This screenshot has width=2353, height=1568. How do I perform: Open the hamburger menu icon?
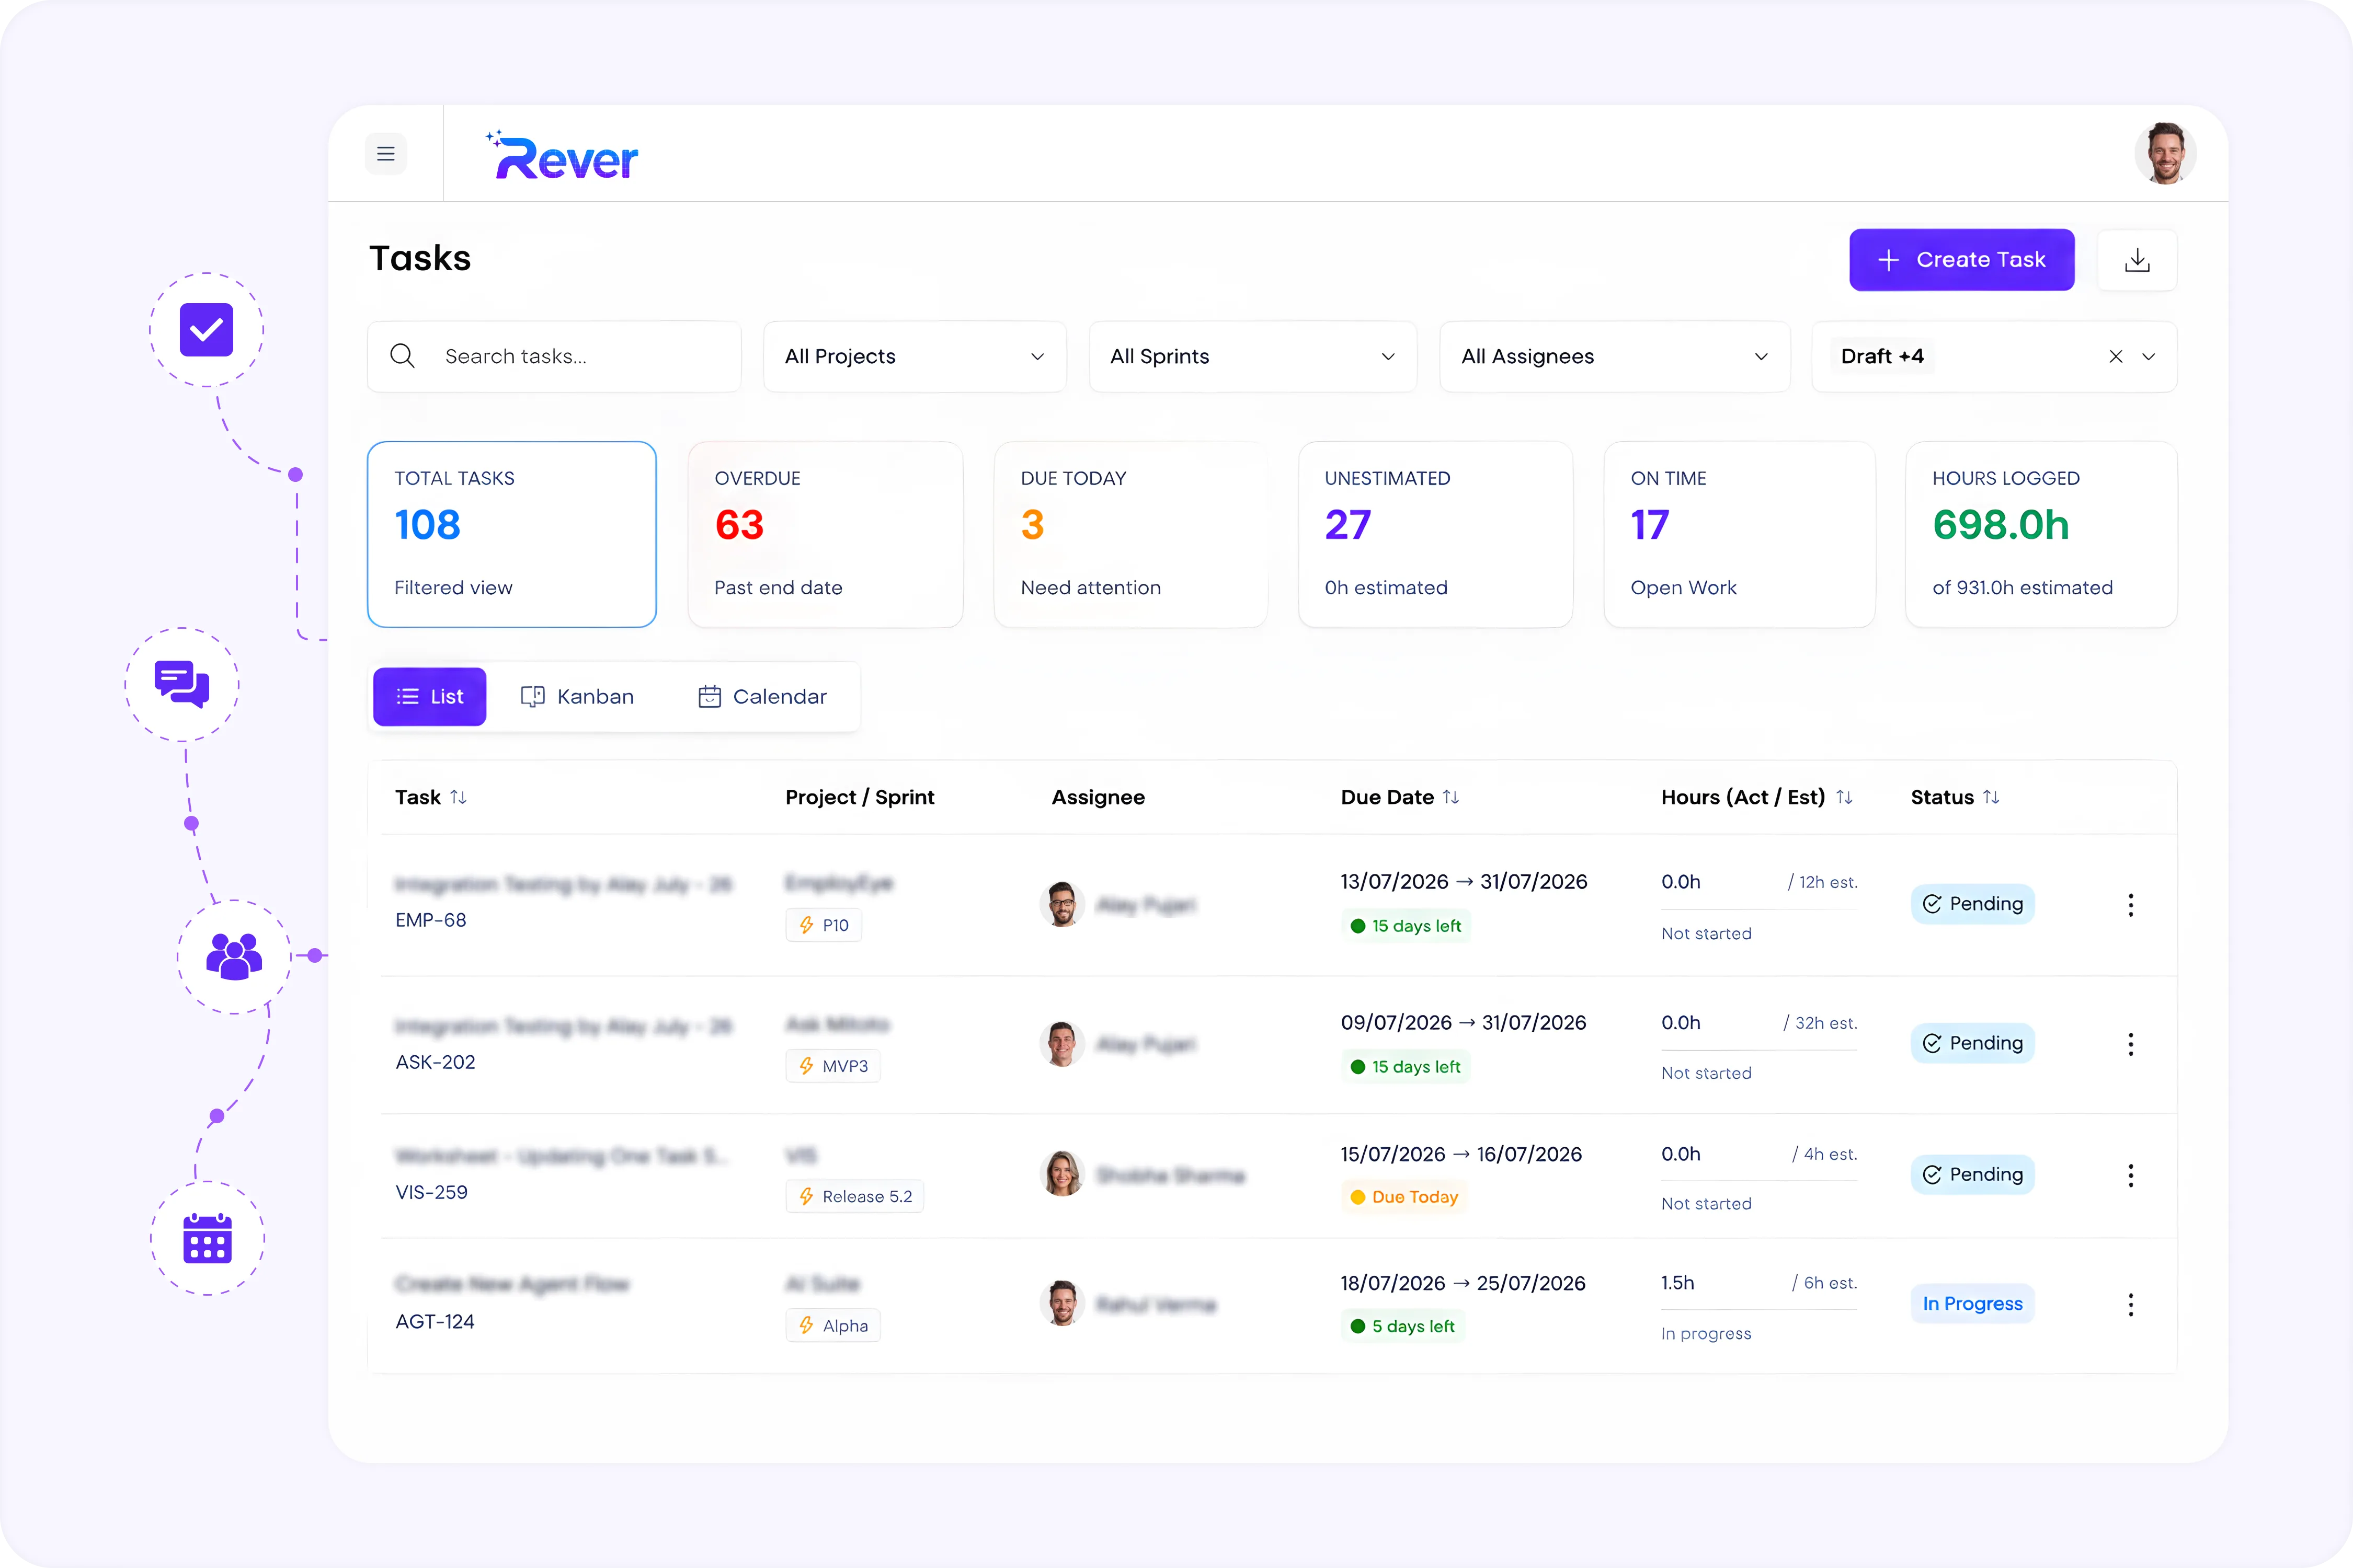pos(385,154)
